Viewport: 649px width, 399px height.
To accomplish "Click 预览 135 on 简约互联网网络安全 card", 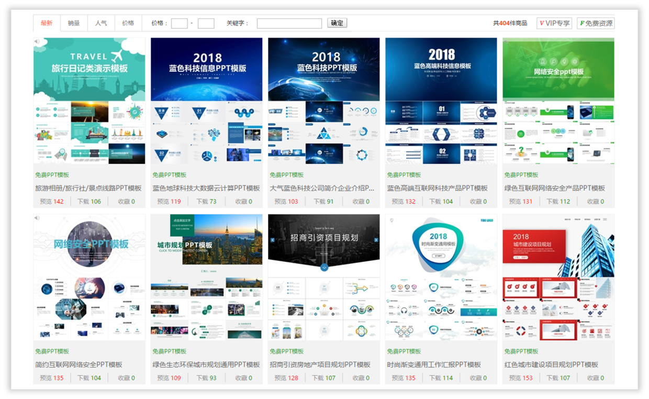I will [x=52, y=378].
